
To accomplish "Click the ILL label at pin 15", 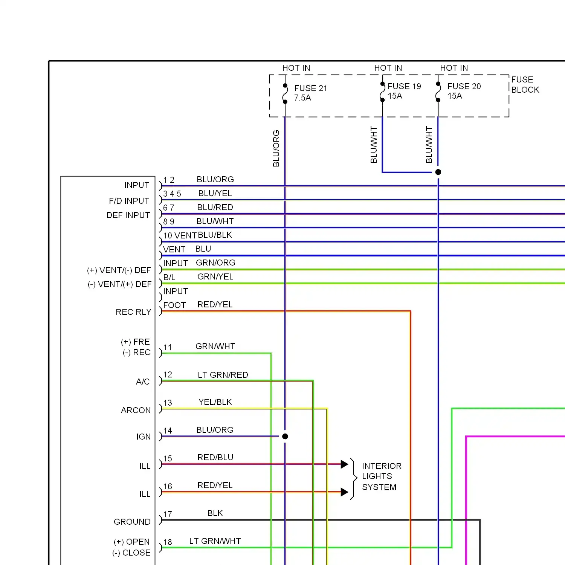I will (145, 466).
